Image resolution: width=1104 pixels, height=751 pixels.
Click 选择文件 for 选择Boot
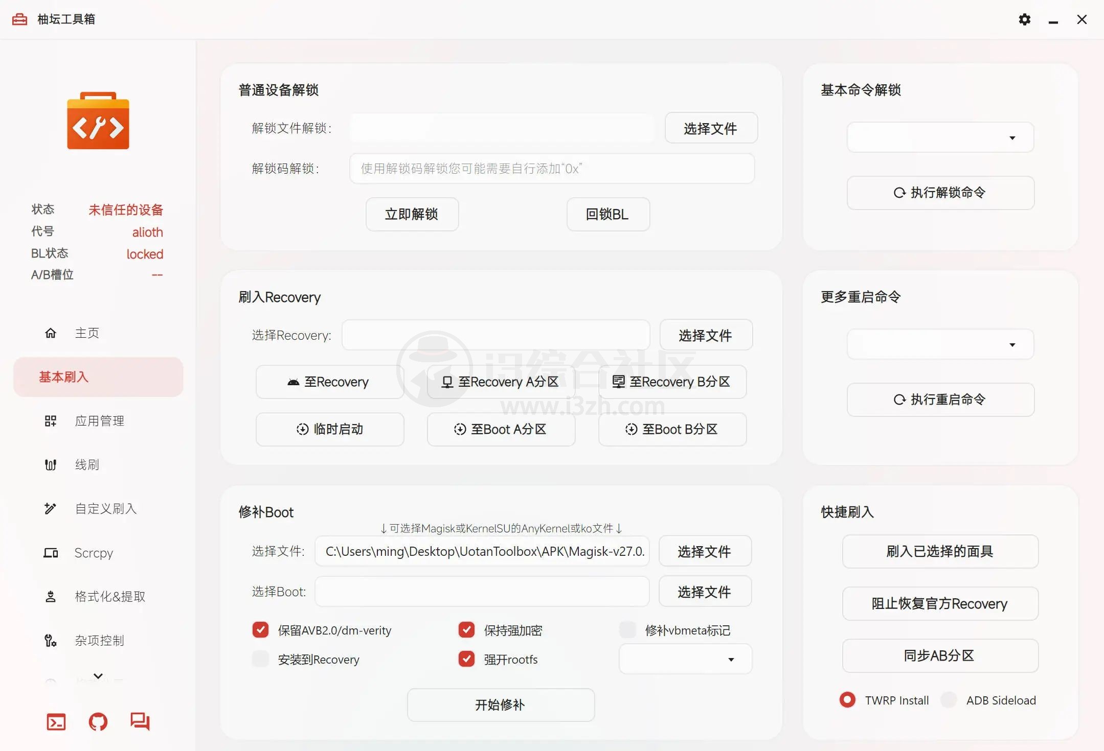[705, 592]
